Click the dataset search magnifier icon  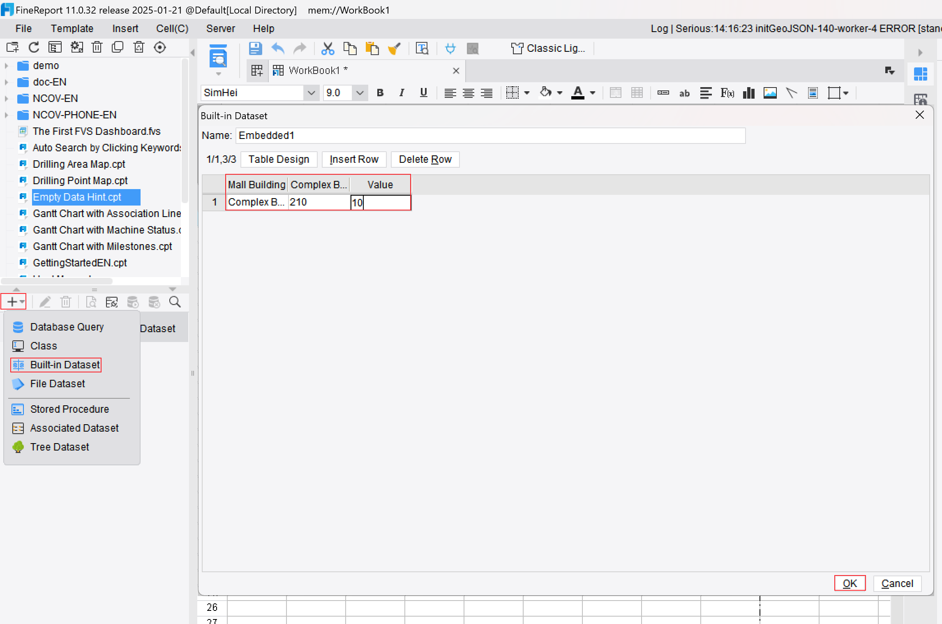point(175,302)
